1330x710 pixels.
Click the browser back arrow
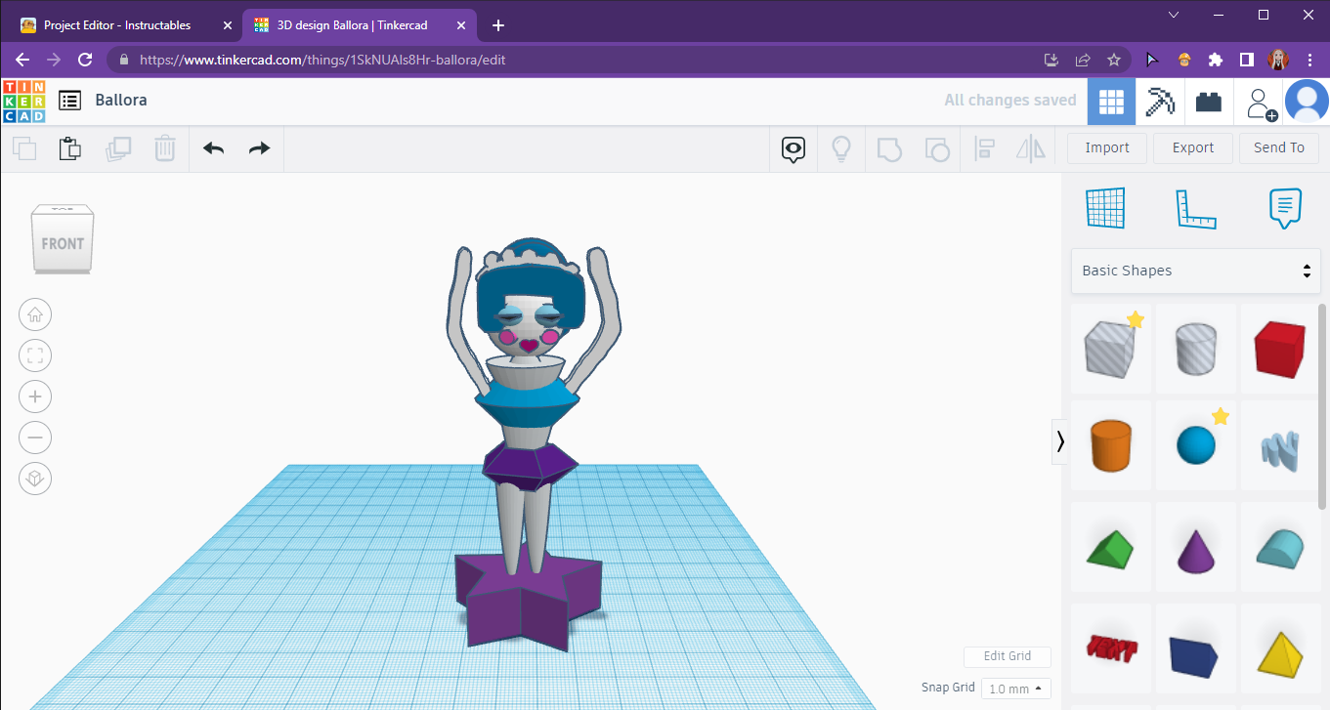tap(22, 60)
